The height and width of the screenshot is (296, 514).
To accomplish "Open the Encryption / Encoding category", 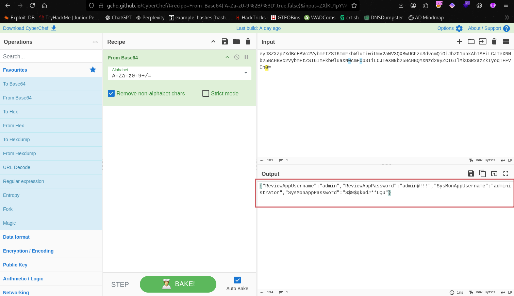I will pyautogui.click(x=28, y=251).
